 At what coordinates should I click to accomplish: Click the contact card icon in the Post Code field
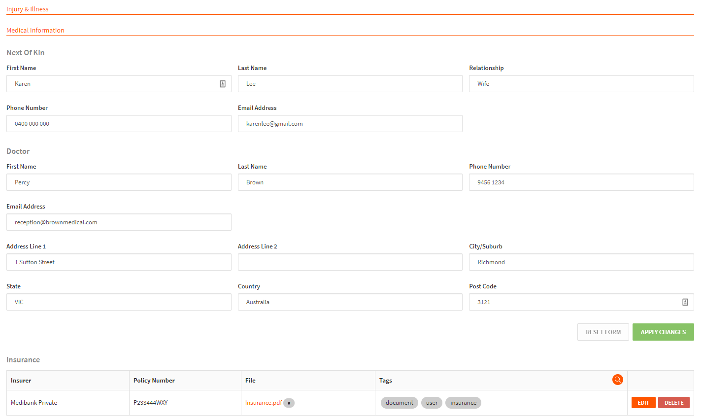click(x=685, y=302)
